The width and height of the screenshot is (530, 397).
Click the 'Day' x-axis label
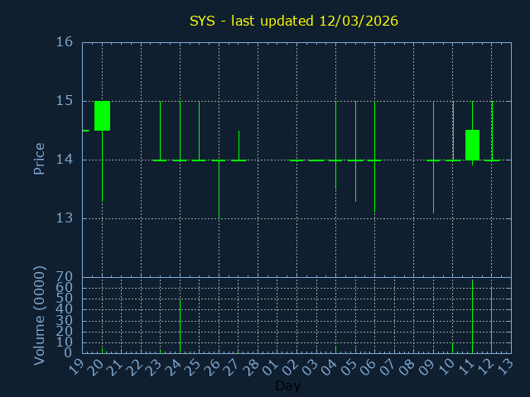coord(287,386)
